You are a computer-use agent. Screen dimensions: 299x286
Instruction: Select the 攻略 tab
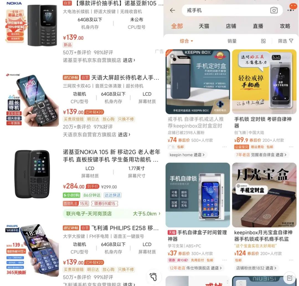click(x=285, y=26)
